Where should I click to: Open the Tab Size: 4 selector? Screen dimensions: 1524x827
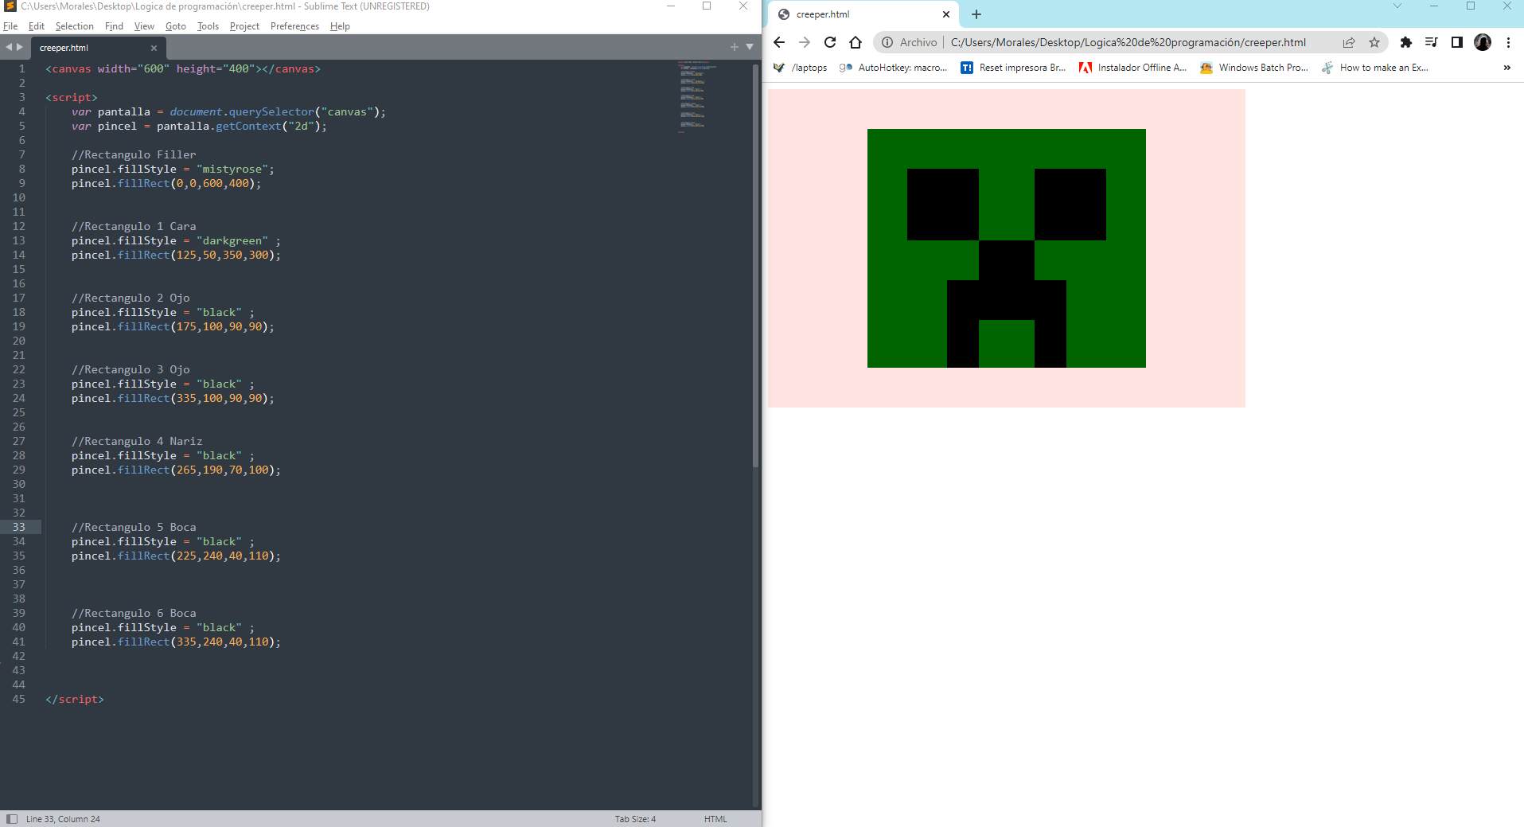[x=635, y=819]
